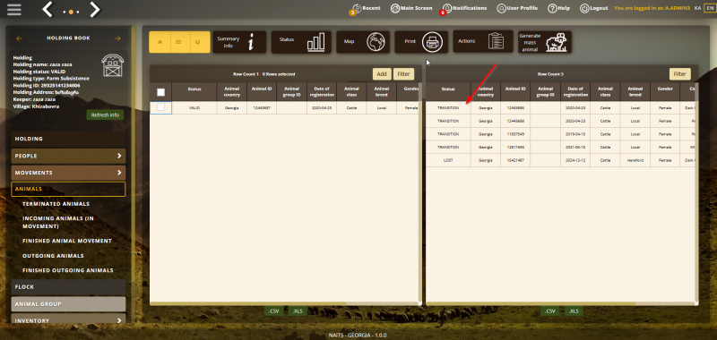Screen dimensions: 717x340
Task: Generate mass animal
Action: (x=545, y=42)
